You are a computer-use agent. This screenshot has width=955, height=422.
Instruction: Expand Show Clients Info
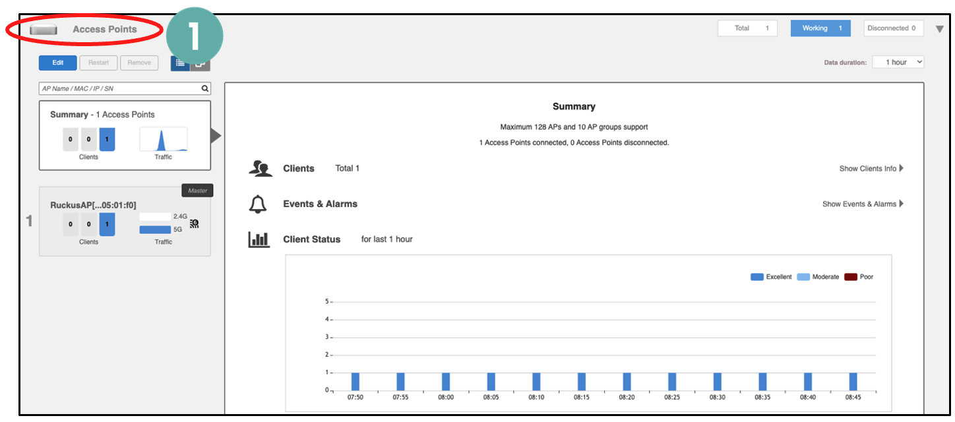[x=871, y=169]
